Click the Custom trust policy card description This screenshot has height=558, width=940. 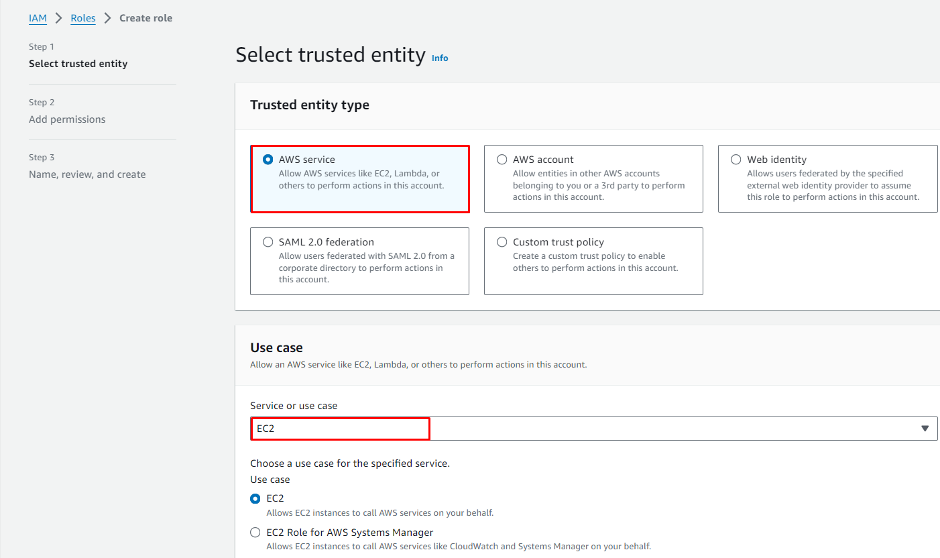coord(595,262)
